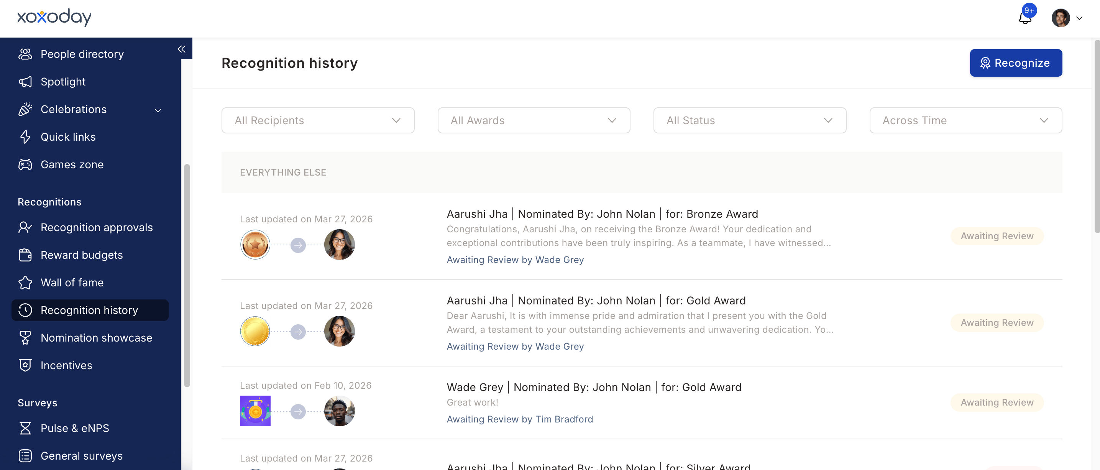The image size is (1100, 470).
Task: Click Awaiting Review badge on Aarushi Gold Award row
Action: coord(997,322)
